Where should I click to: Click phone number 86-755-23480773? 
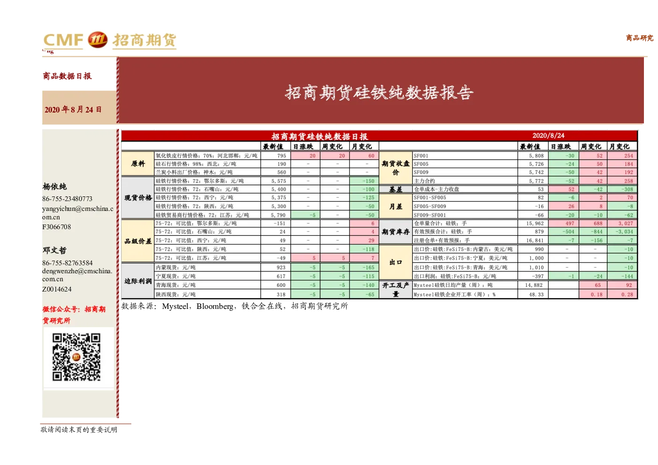pyautogui.click(x=67, y=199)
